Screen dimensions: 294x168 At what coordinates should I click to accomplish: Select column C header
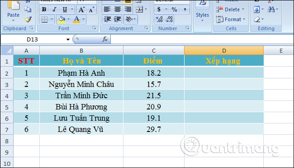tap(154, 50)
